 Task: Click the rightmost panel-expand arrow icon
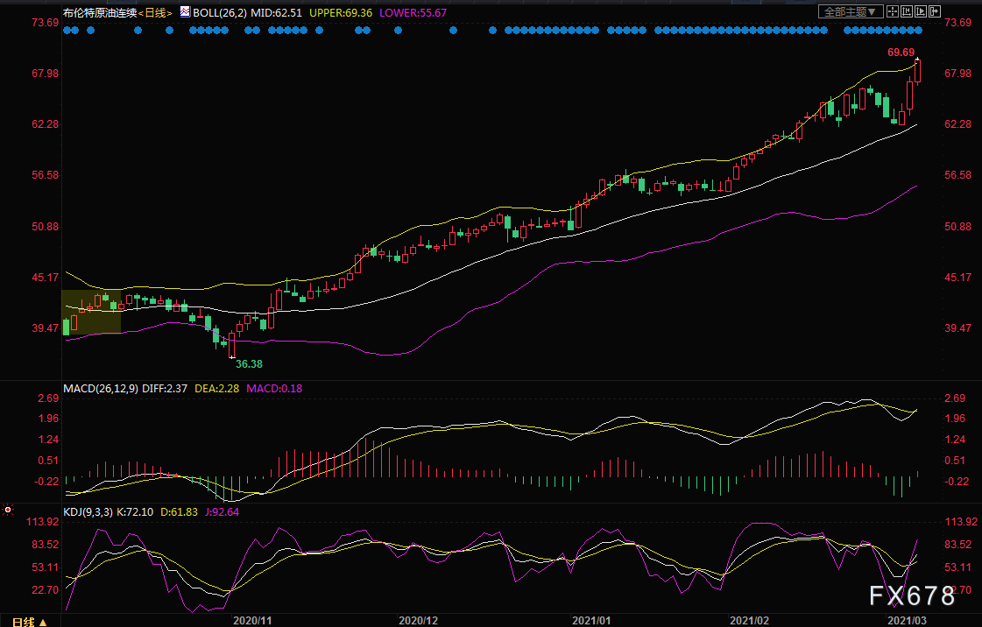pos(936,12)
